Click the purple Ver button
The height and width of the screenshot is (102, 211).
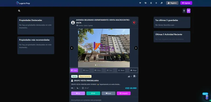[78, 93]
